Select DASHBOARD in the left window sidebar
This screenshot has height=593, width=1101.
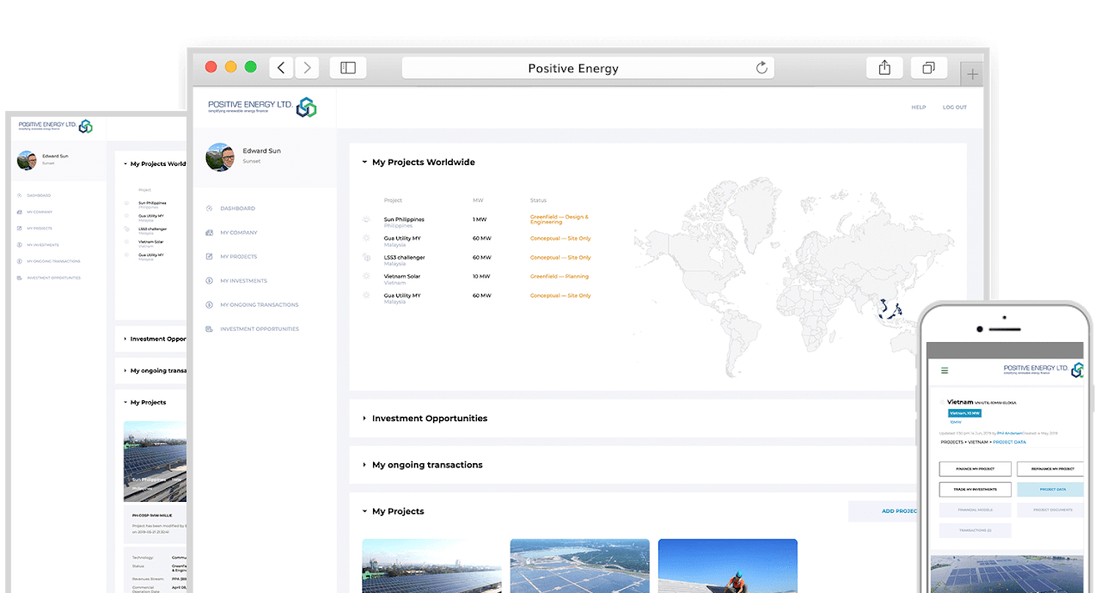(x=39, y=195)
